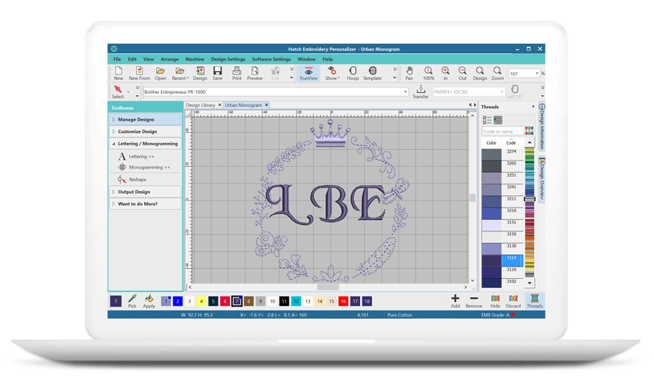This screenshot has width=654, height=385.
Task: Open the Show options dropdown
Action: [x=332, y=73]
